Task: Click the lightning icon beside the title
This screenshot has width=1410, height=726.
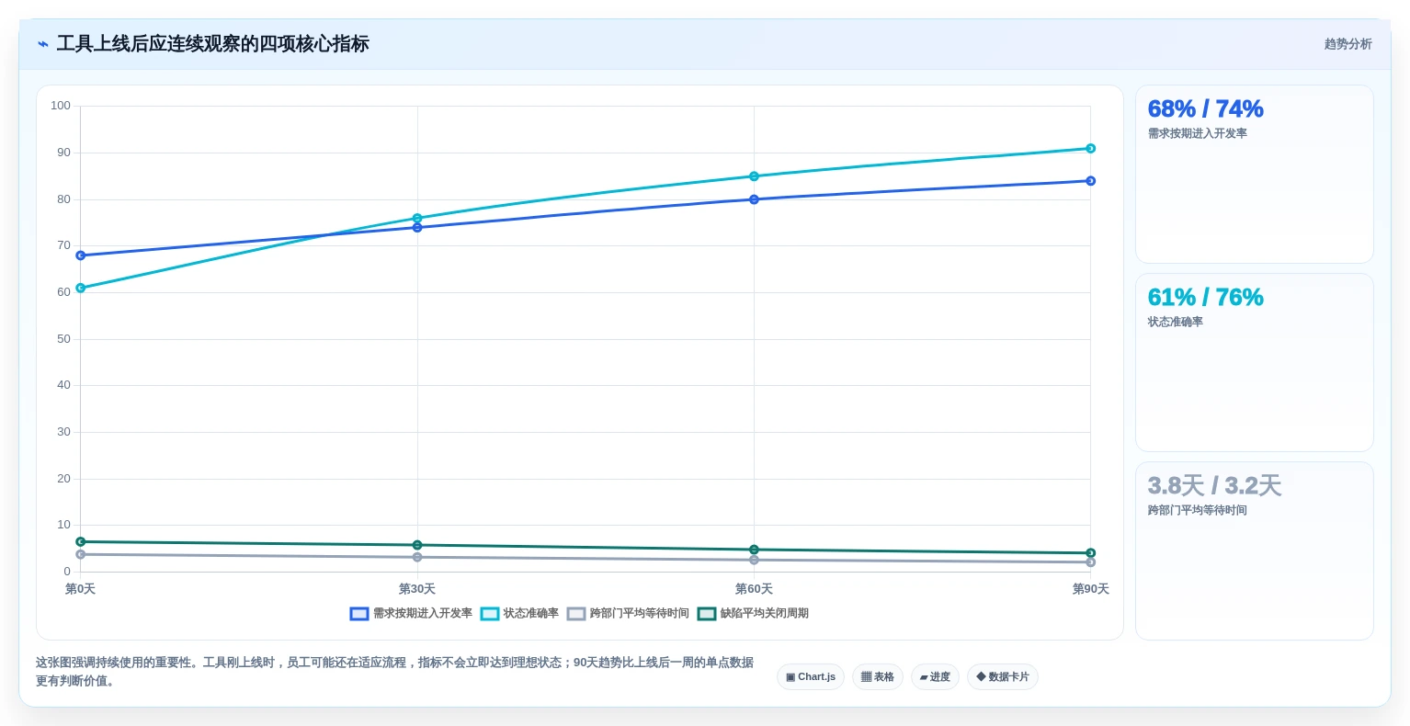Action: click(43, 44)
